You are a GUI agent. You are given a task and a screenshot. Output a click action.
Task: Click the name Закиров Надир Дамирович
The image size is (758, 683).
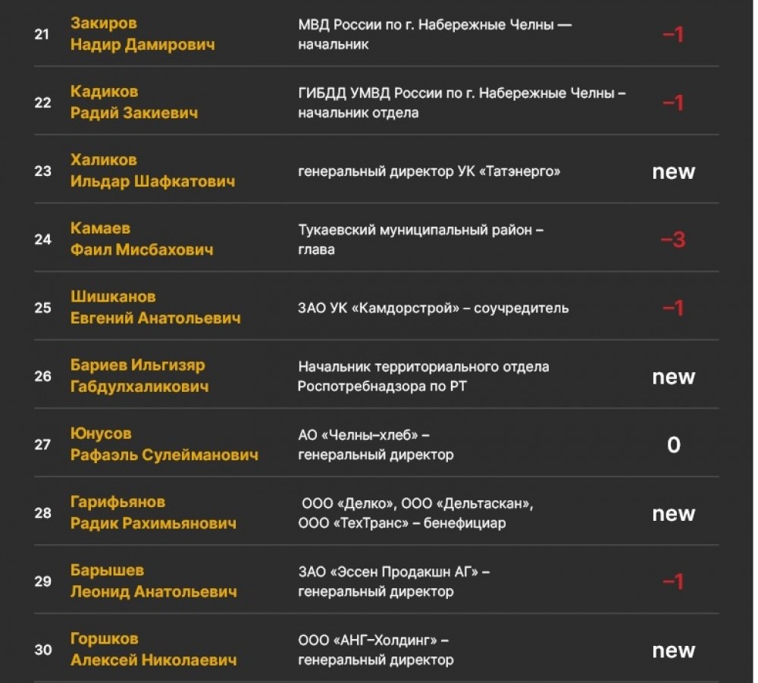[x=142, y=34]
